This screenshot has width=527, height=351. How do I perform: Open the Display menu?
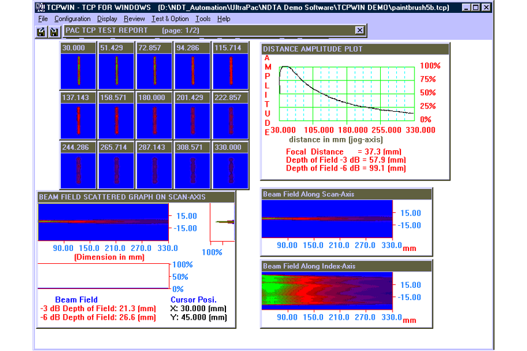pyautogui.click(x=107, y=19)
